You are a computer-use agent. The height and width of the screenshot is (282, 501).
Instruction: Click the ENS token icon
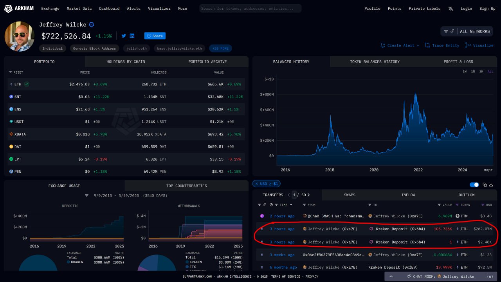tap(11, 109)
